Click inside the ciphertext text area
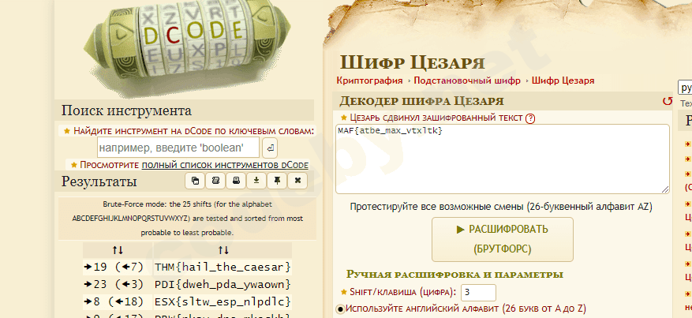Image resolution: width=692 pixels, height=318 pixels. (x=502, y=159)
